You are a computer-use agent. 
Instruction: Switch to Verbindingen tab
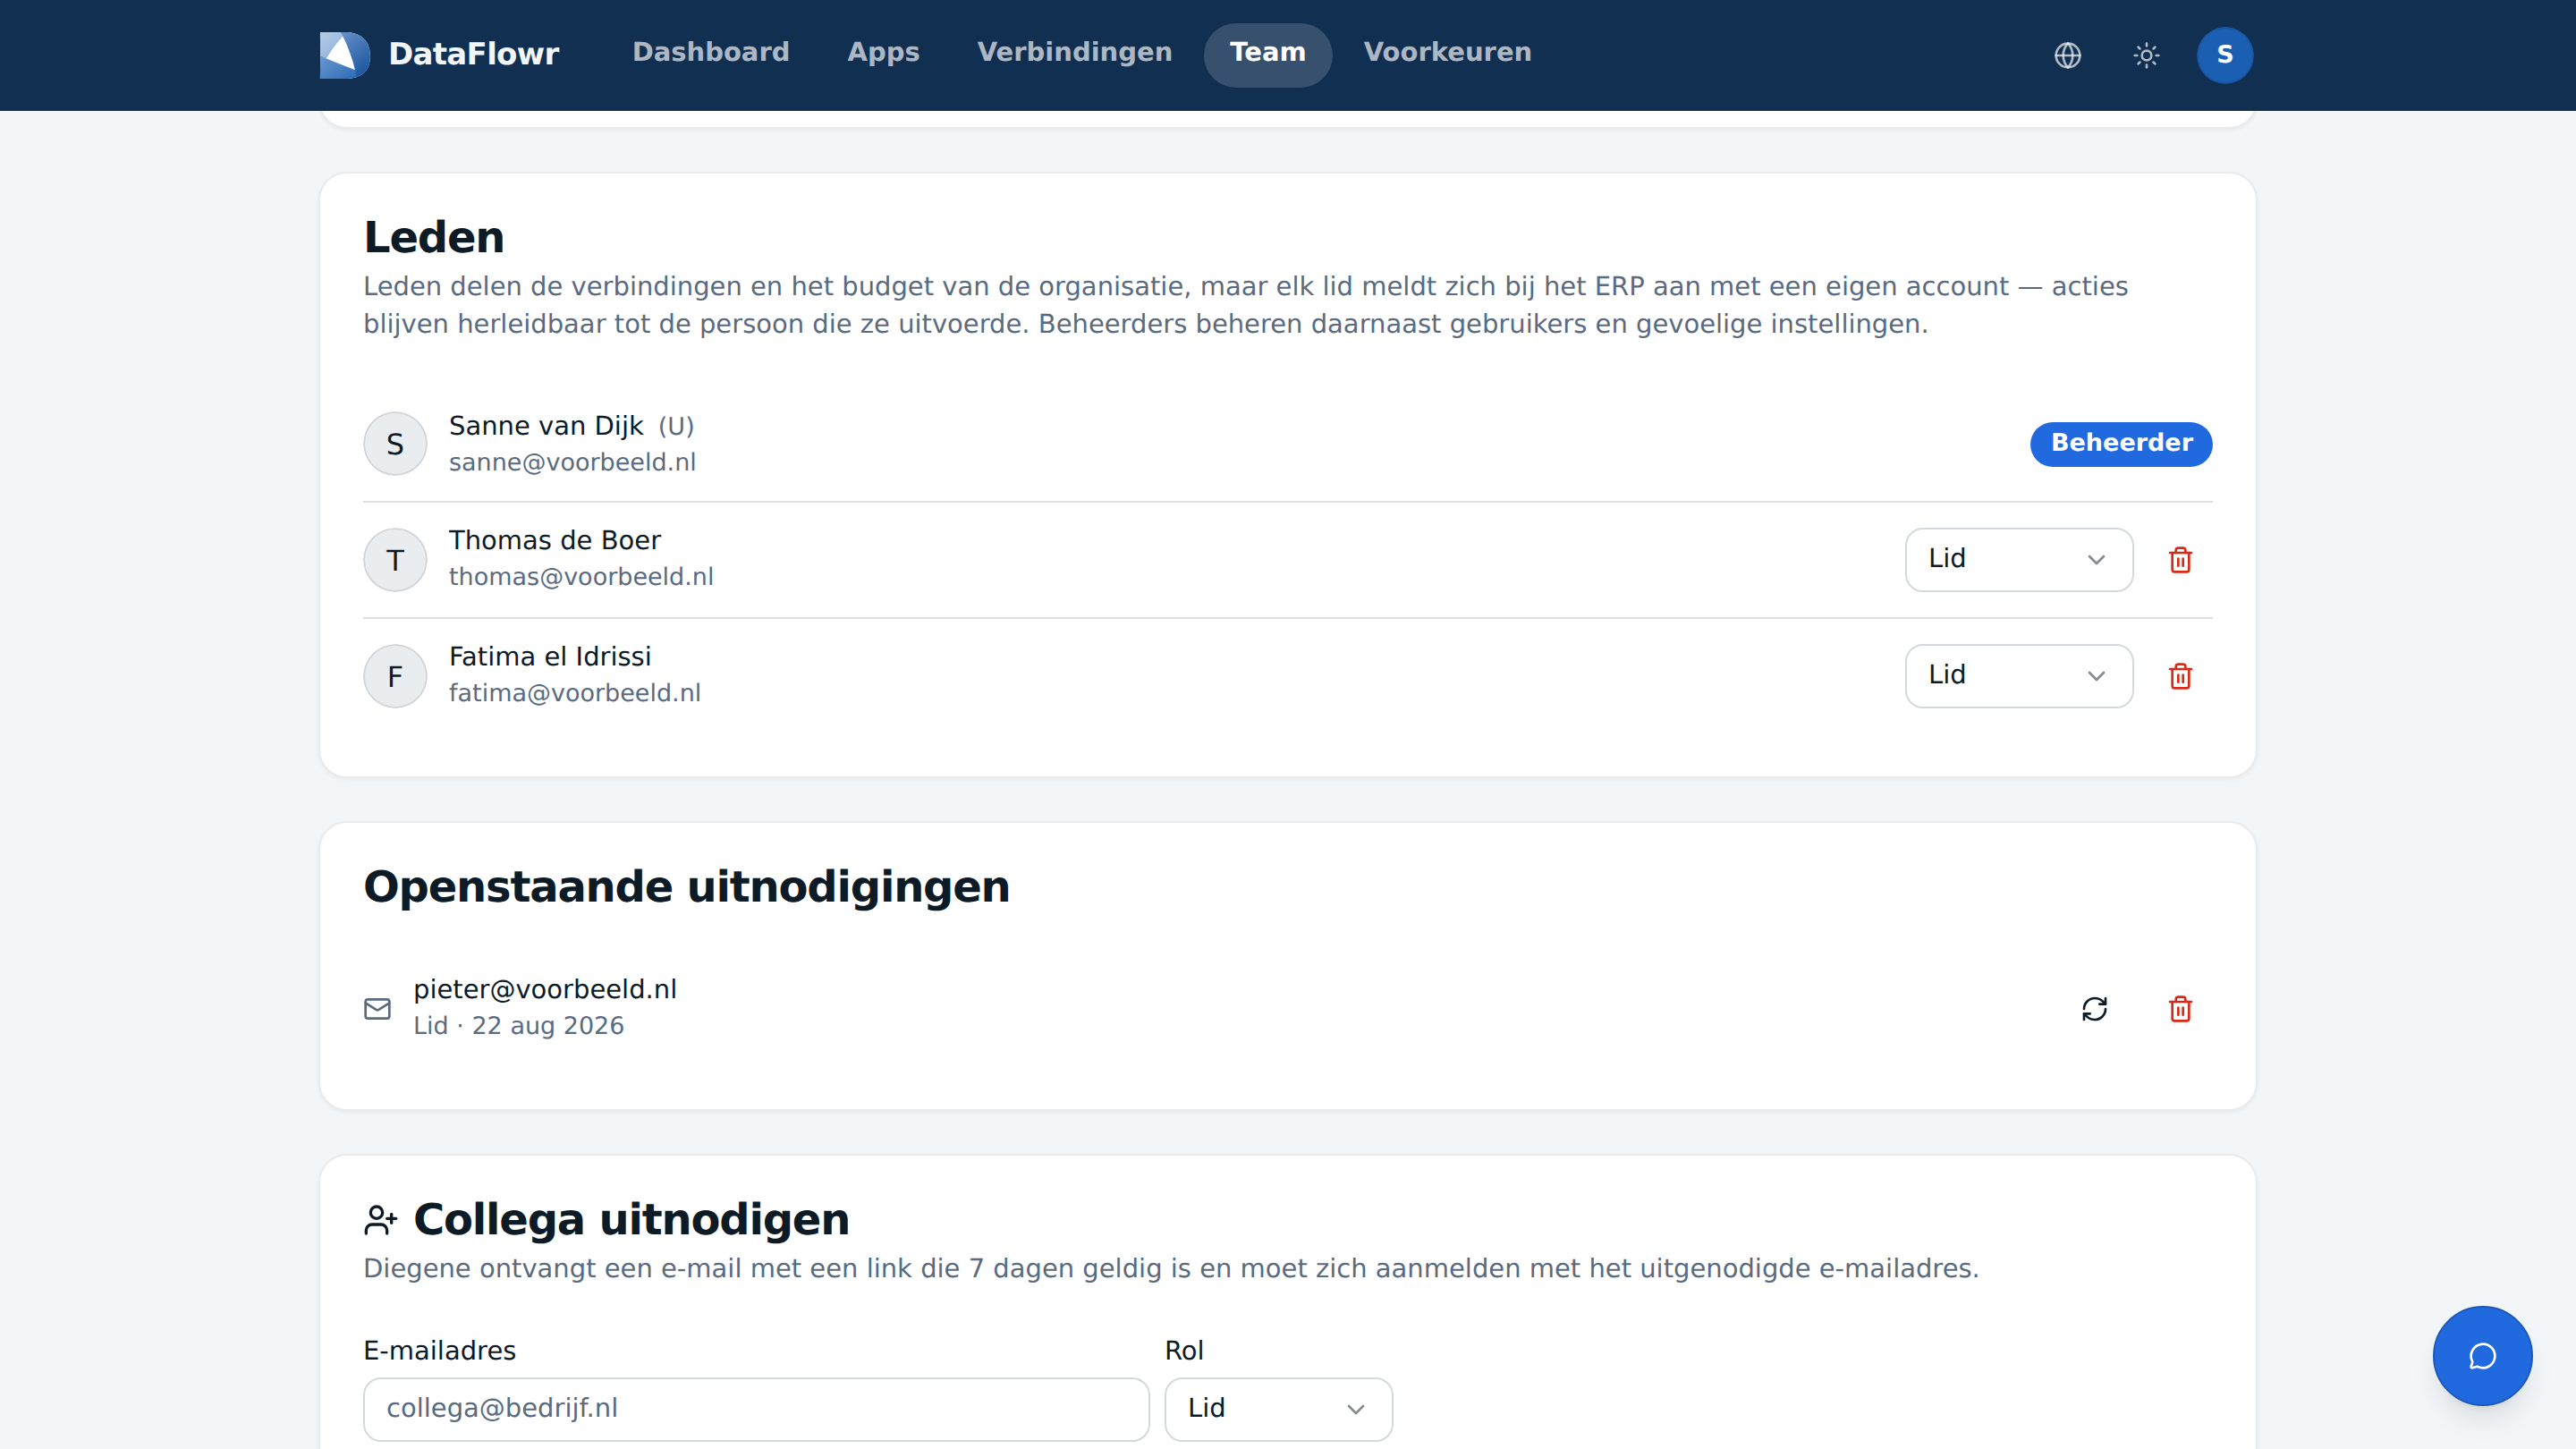tap(1074, 52)
